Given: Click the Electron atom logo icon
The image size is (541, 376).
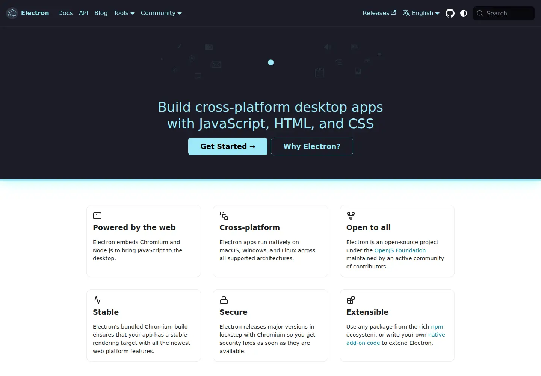Looking at the screenshot, I should click(12, 13).
